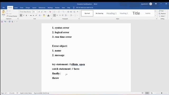The width and height of the screenshot is (169, 95).
Task: Increase paragraph indent
Action: pos(71,12)
